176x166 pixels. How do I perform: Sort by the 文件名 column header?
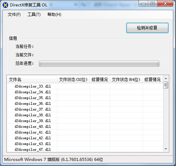[32, 80]
